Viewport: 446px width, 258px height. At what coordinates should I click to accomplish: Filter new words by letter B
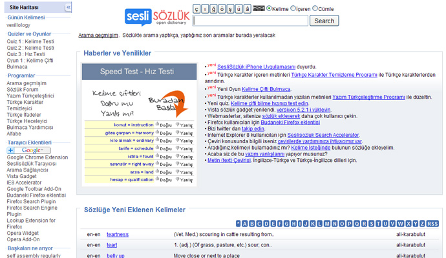pyautogui.click(x=251, y=224)
